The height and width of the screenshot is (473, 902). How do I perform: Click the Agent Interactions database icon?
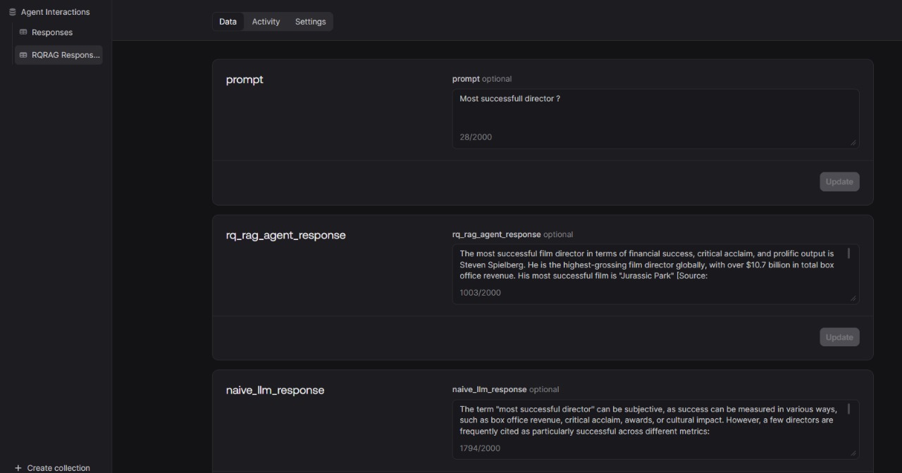pyautogui.click(x=12, y=12)
